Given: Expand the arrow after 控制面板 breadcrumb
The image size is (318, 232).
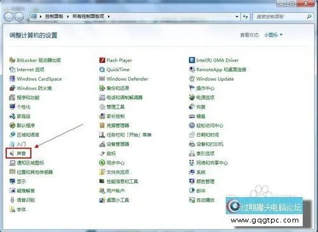Looking at the screenshot, I should [68, 17].
